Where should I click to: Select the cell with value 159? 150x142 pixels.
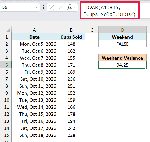click(71, 100)
